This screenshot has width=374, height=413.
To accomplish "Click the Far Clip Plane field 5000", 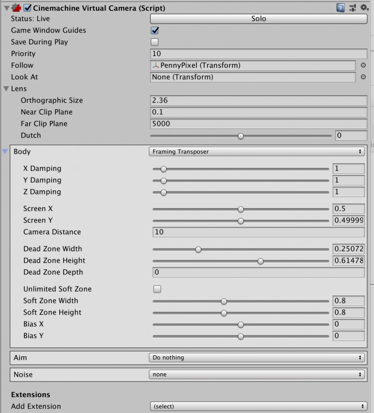I will [258, 123].
